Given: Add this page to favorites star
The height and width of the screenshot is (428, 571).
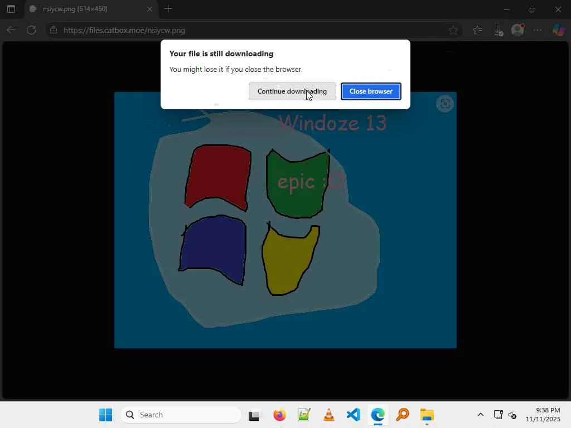Looking at the screenshot, I should [453, 30].
